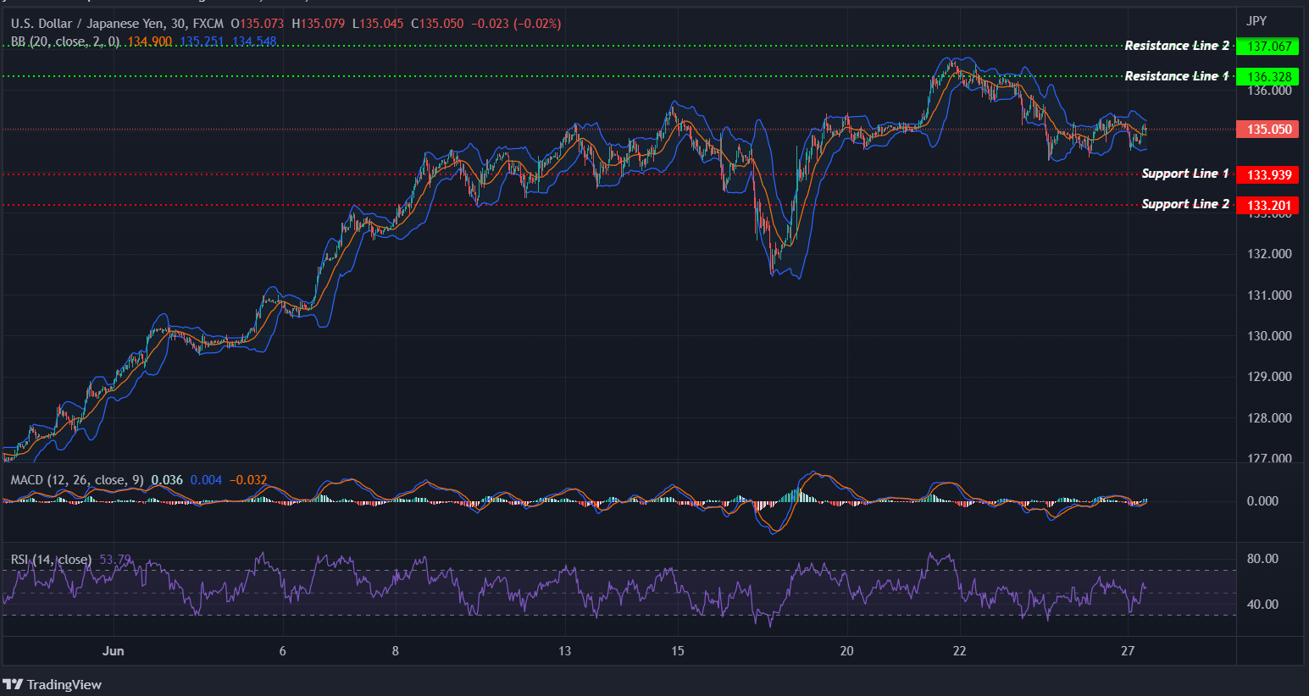Click the RSI (14, close) indicator legend
The width and height of the screenshot is (1309, 696).
pos(51,559)
